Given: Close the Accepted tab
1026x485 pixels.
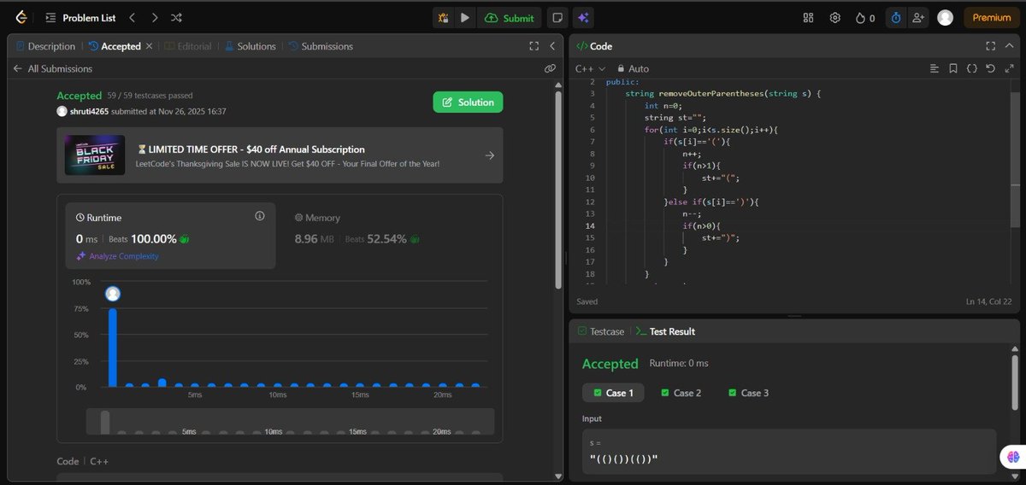Looking at the screenshot, I should (150, 46).
